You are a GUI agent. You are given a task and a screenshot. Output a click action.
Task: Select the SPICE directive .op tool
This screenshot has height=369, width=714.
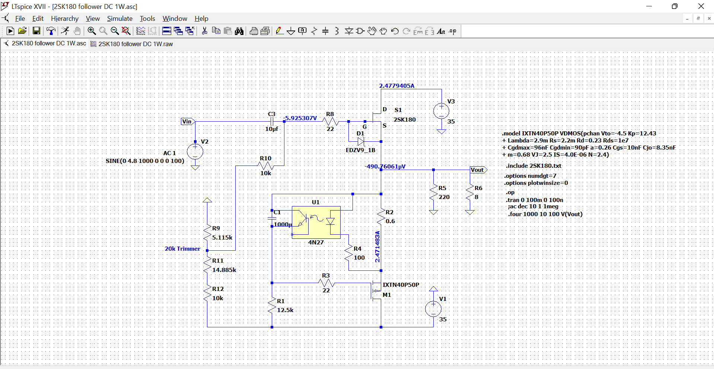[x=453, y=31]
